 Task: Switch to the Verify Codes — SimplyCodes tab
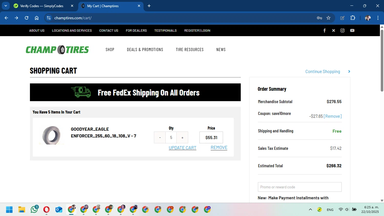[42, 6]
